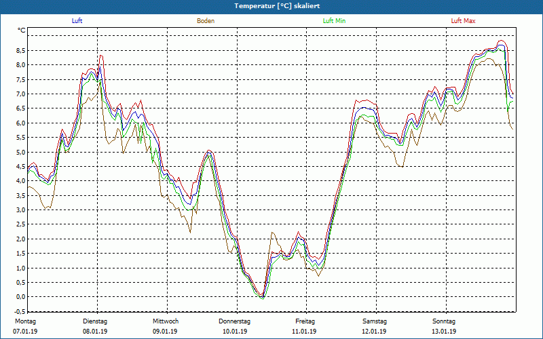
Task: Click the date 08.01.19
Action: [95, 332]
